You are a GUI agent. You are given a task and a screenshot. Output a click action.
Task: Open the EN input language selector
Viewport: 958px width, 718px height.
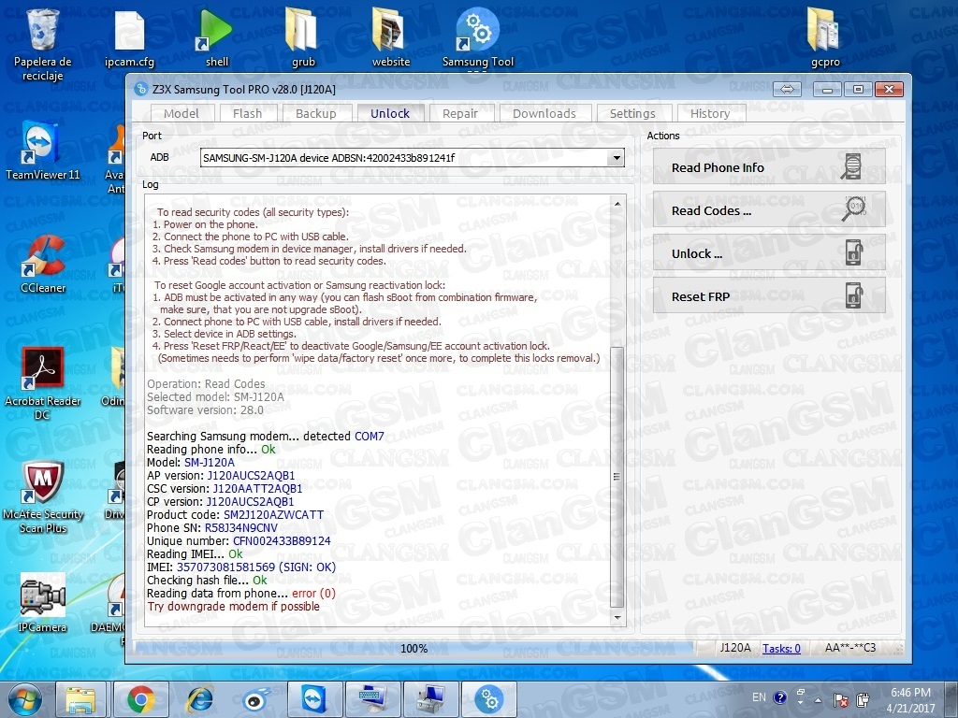pyautogui.click(x=759, y=697)
